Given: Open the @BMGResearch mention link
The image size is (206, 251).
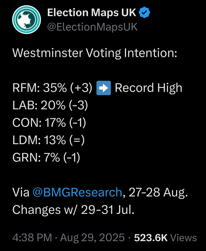Looking at the screenshot, I should [77, 192].
